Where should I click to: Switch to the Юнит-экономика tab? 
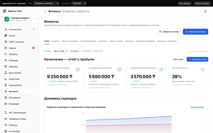pos(70,41)
